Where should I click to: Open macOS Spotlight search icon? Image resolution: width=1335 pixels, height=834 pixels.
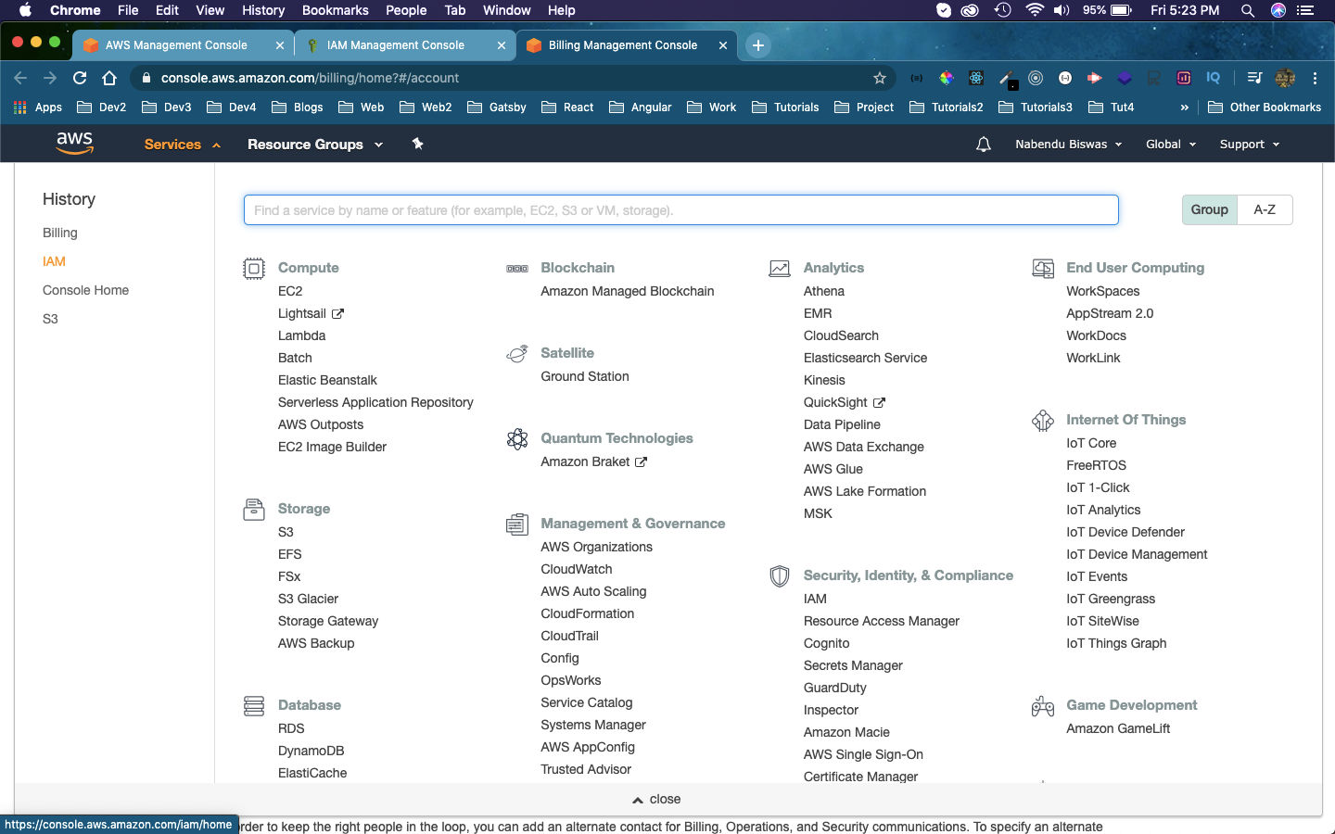coord(1248,10)
